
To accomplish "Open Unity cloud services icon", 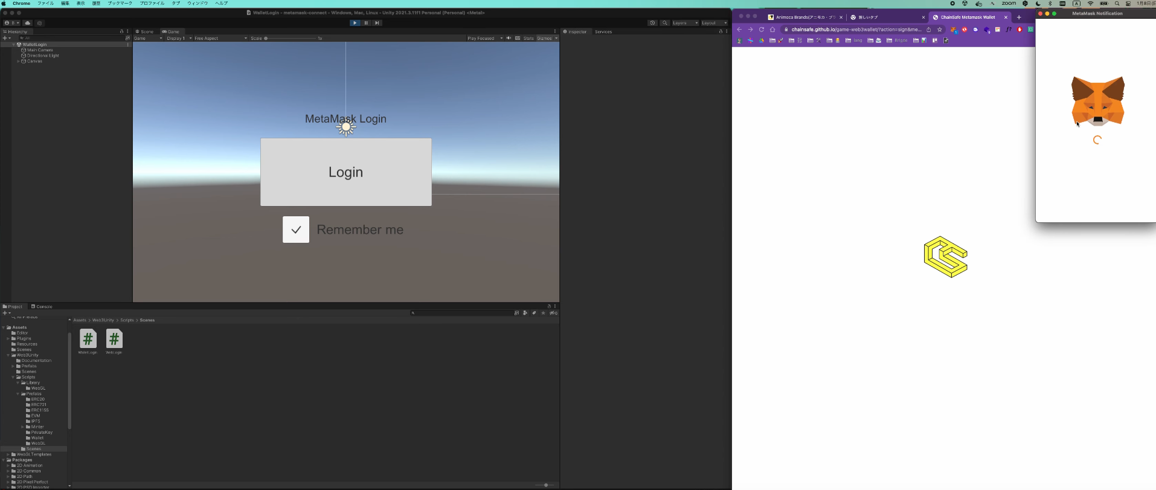I will pos(28,23).
